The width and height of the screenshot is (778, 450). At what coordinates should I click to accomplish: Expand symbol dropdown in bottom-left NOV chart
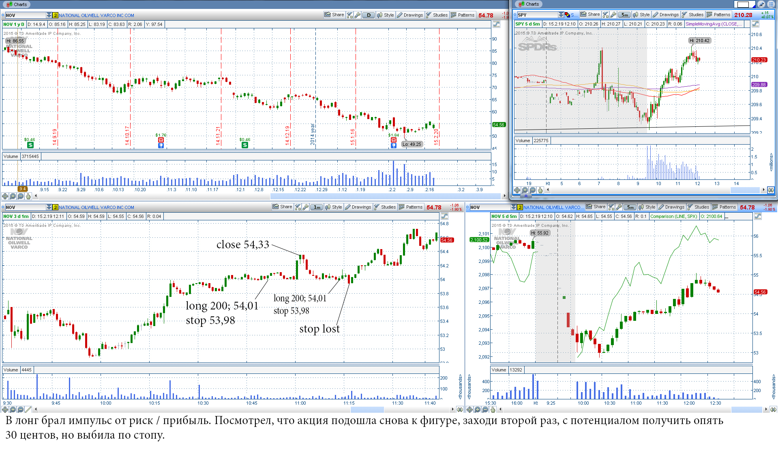coord(49,207)
